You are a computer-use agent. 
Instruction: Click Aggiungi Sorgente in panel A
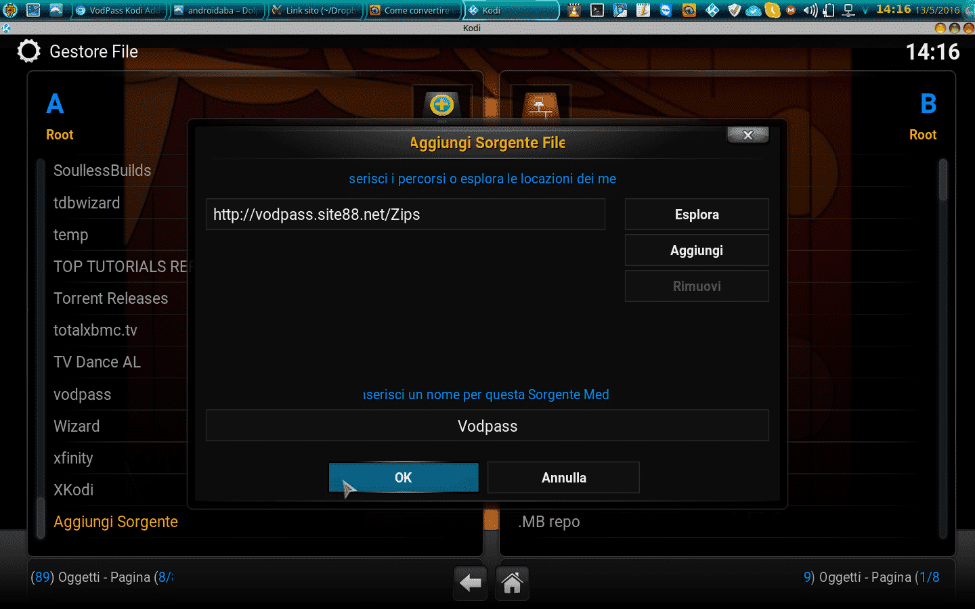[x=116, y=522]
